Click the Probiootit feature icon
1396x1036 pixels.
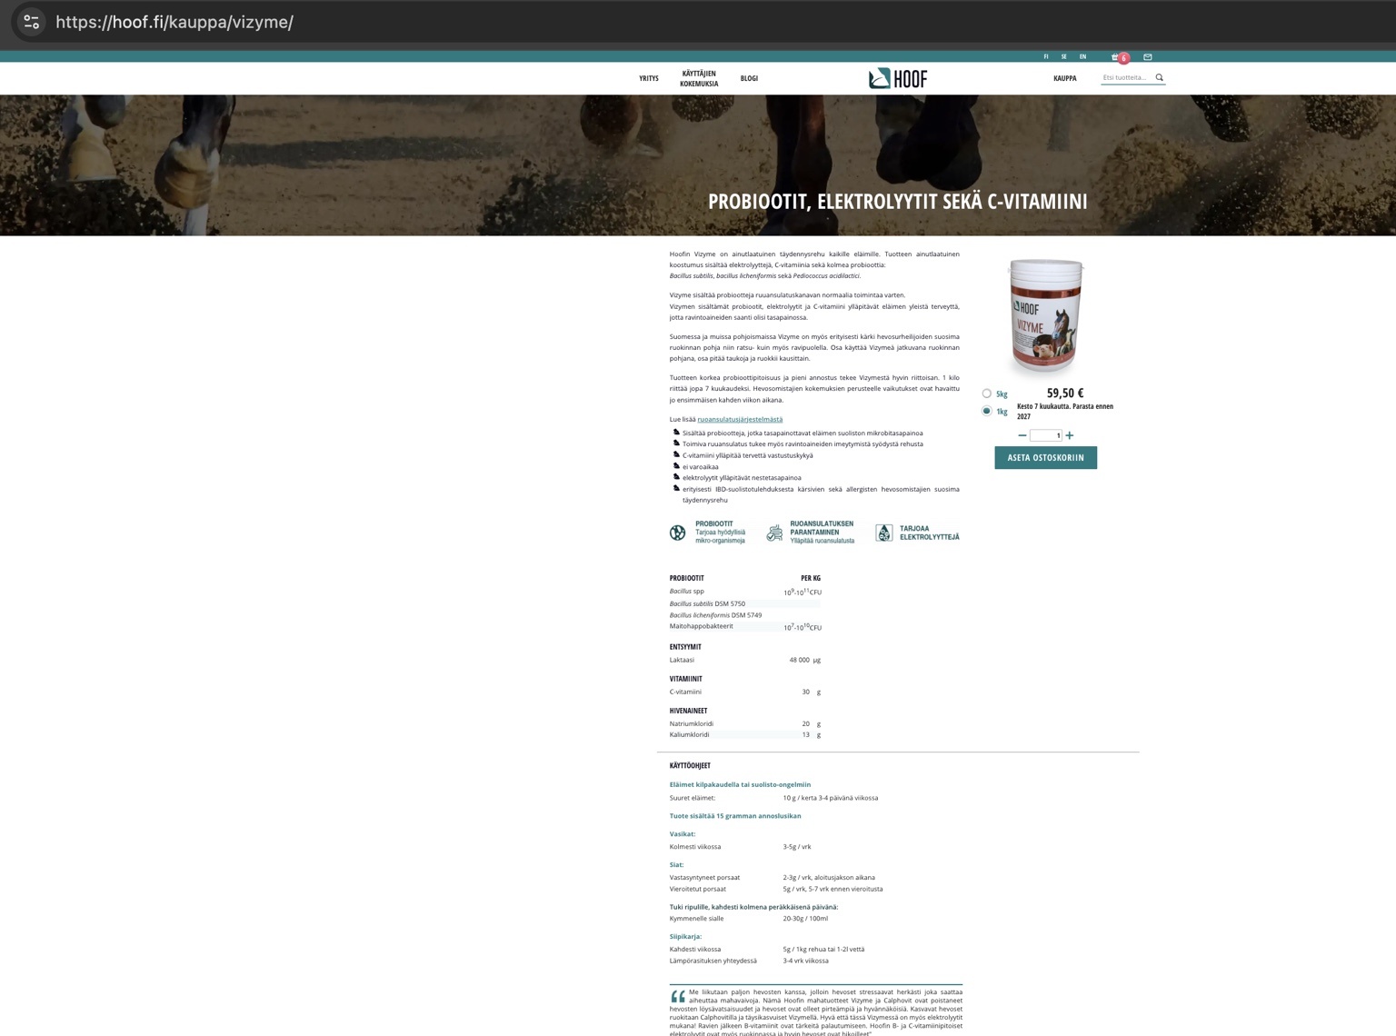(x=677, y=533)
